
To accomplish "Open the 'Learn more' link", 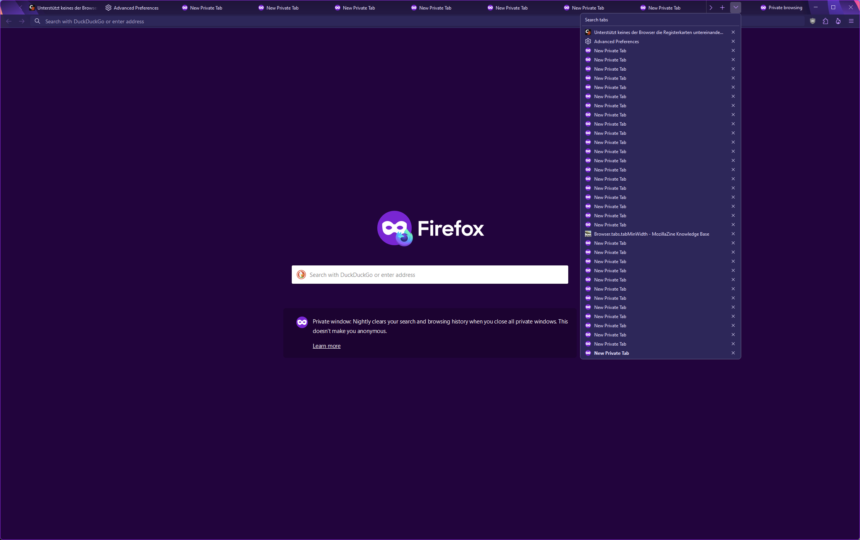I will coord(327,346).
